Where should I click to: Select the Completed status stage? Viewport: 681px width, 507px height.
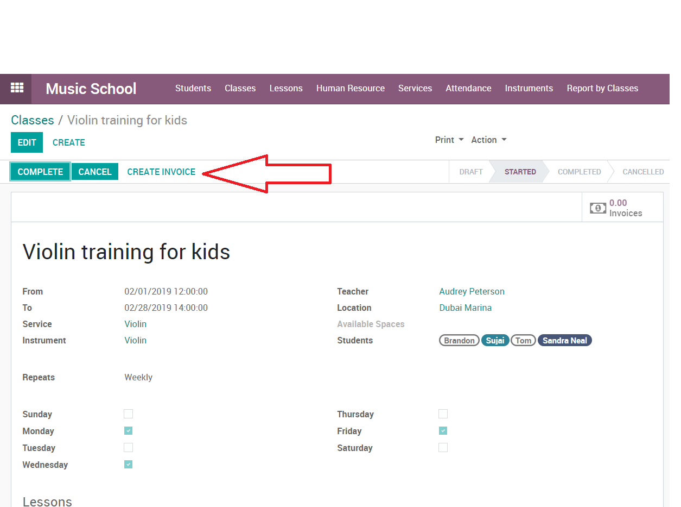click(579, 172)
